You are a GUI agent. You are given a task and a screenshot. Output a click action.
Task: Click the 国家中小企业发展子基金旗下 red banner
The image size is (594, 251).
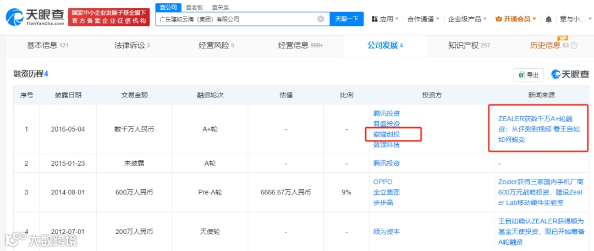tap(109, 18)
